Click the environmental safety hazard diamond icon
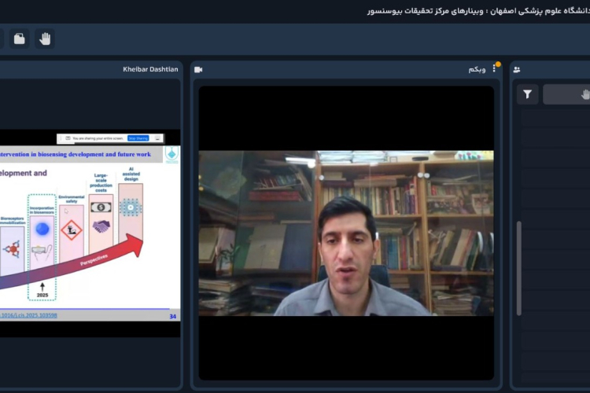The height and width of the screenshot is (393, 590). pyautogui.click(x=72, y=230)
